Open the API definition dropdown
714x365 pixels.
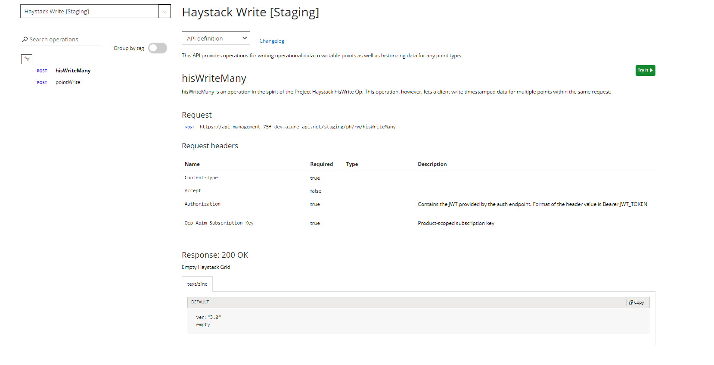coord(216,38)
